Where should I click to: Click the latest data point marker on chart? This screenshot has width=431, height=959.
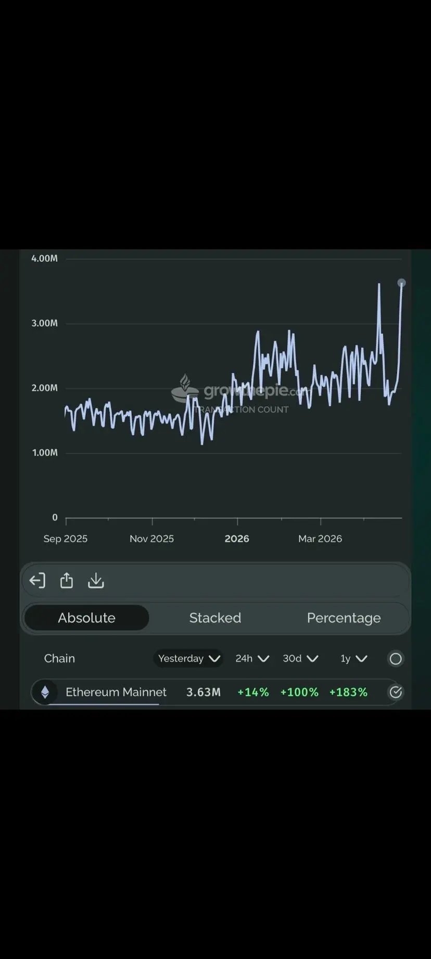point(401,283)
